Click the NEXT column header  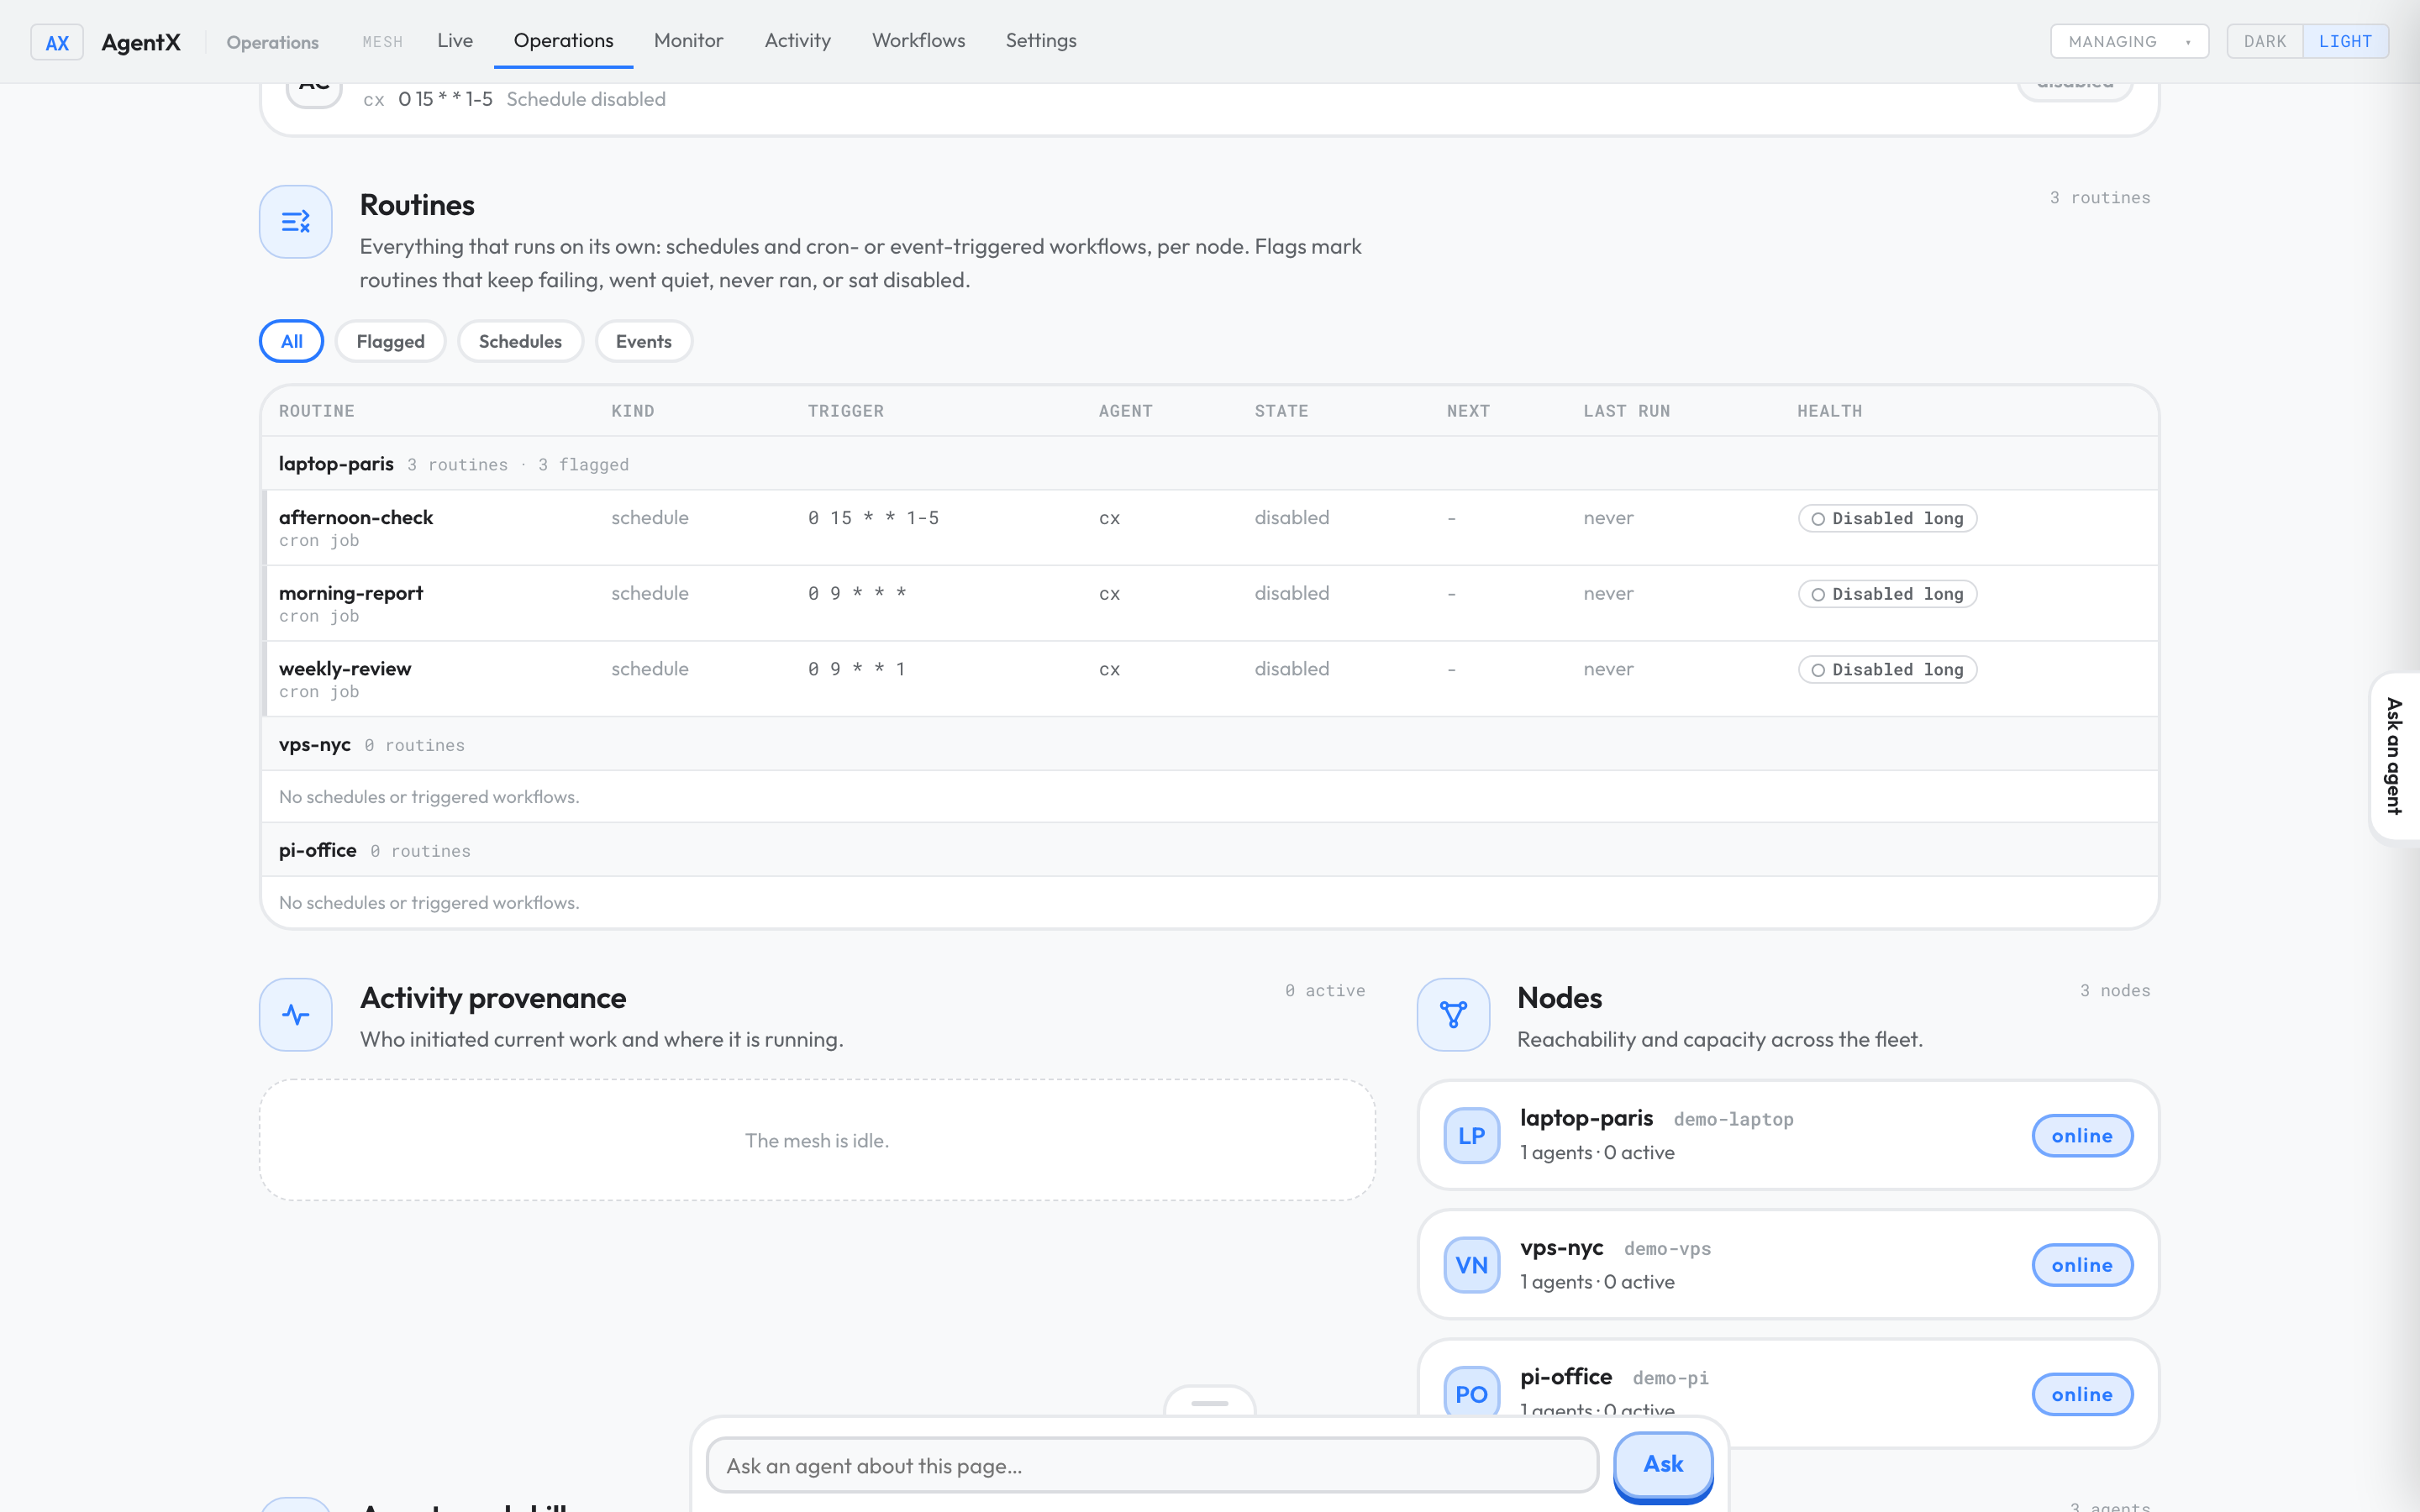tap(1468, 411)
